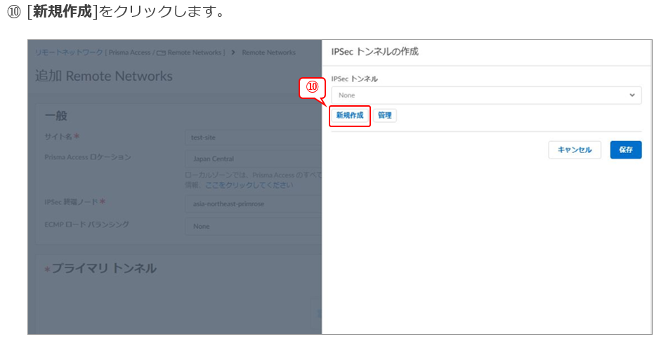The width and height of the screenshot is (666, 346).
Task: Click the キャンセル button
Action: [575, 150]
